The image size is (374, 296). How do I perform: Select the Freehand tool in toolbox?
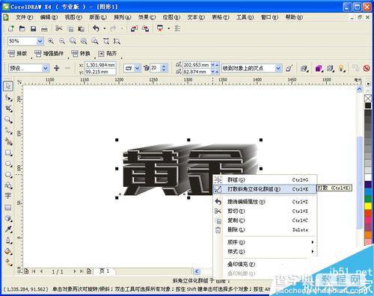[8, 131]
